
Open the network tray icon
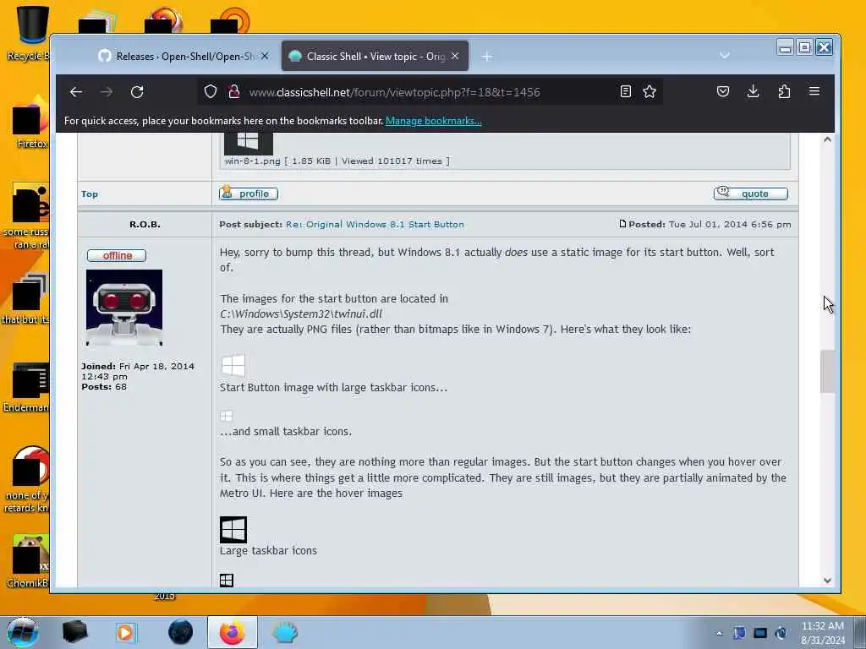[760, 633]
